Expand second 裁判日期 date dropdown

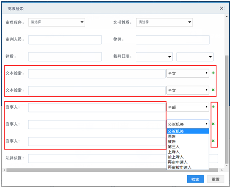pyautogui.click(x=195, y=57)
